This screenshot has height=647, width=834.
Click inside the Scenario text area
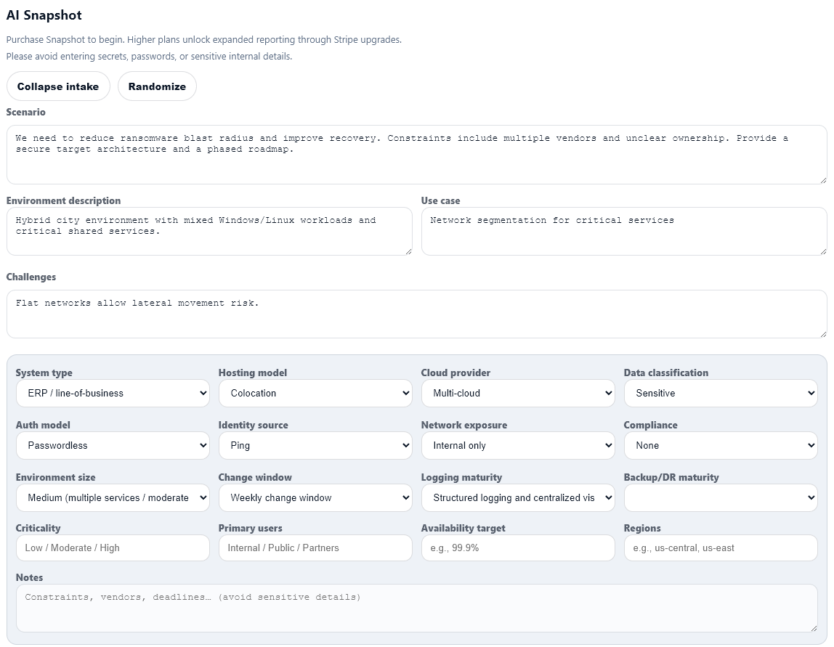[416, 152]
